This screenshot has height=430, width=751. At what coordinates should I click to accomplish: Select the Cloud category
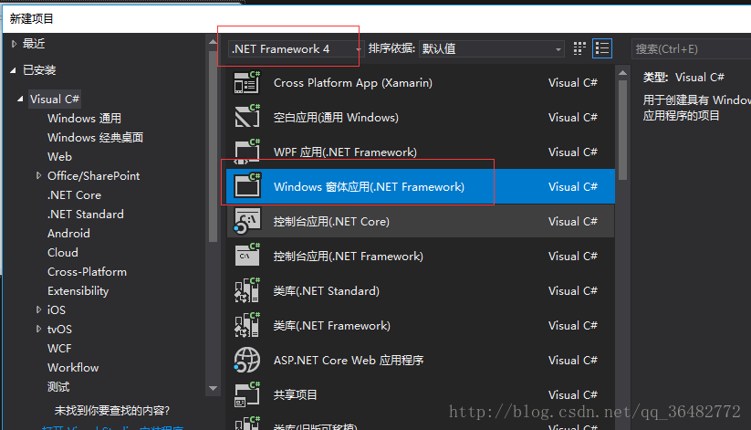coord(63,252)
